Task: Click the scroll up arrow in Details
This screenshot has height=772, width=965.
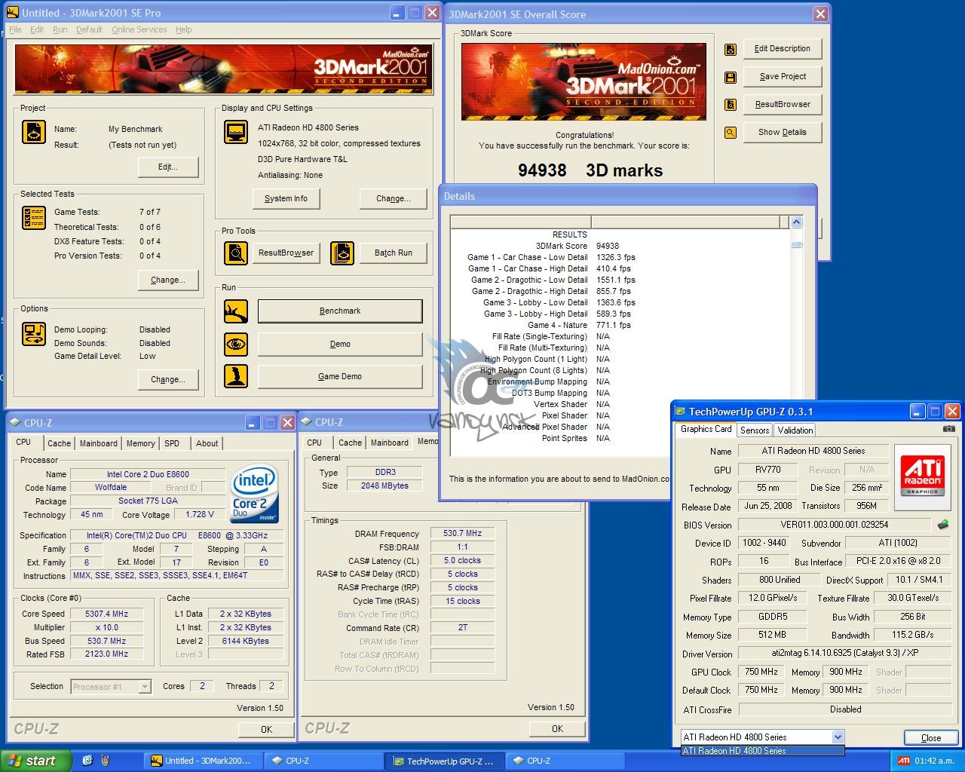Action: coord(796,222)
